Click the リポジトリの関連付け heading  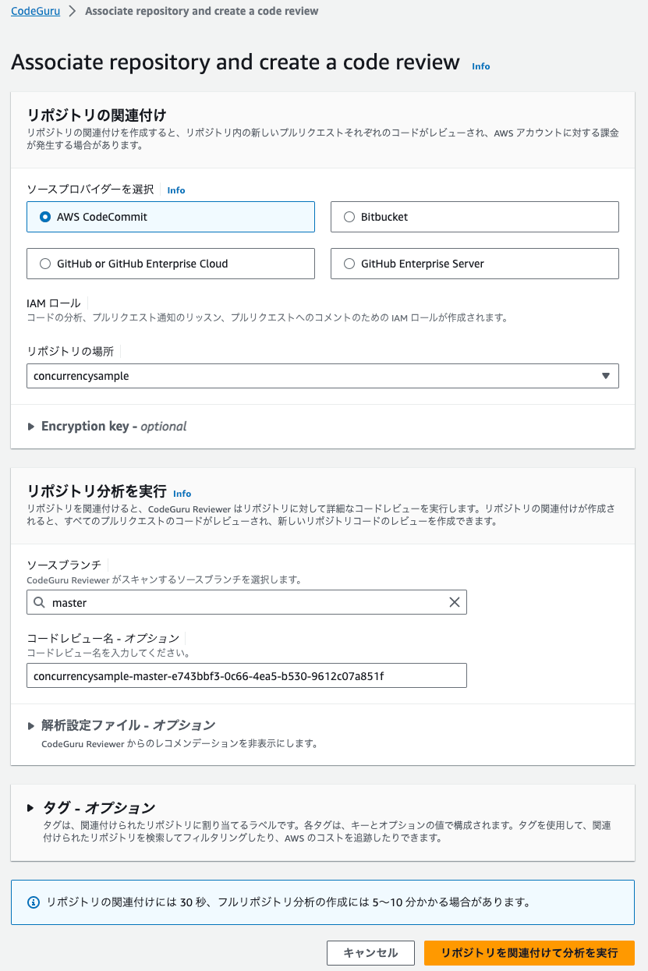click(97, 116)
